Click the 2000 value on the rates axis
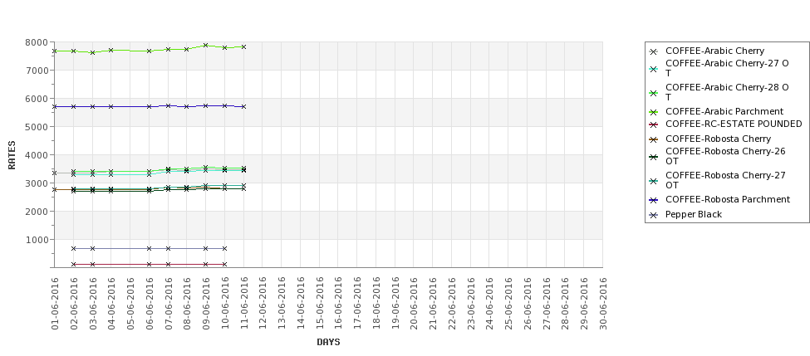This screenshot has width=810, height=356. coord(37,212)
